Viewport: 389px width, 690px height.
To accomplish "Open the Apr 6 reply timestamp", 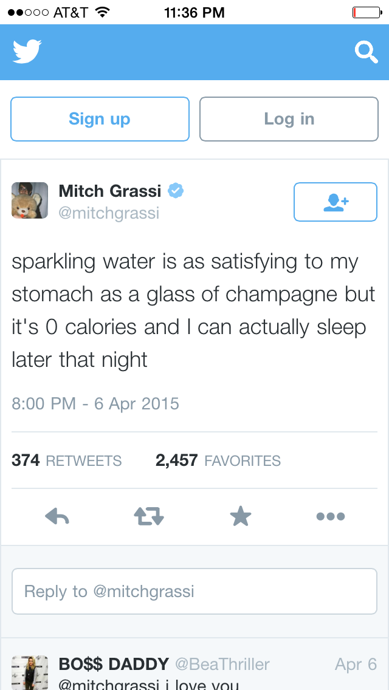I will [356, 664].
